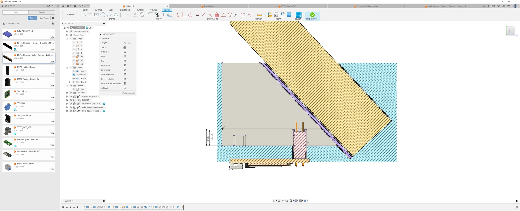Hide Body1 using its eye icon

point(74,89)
